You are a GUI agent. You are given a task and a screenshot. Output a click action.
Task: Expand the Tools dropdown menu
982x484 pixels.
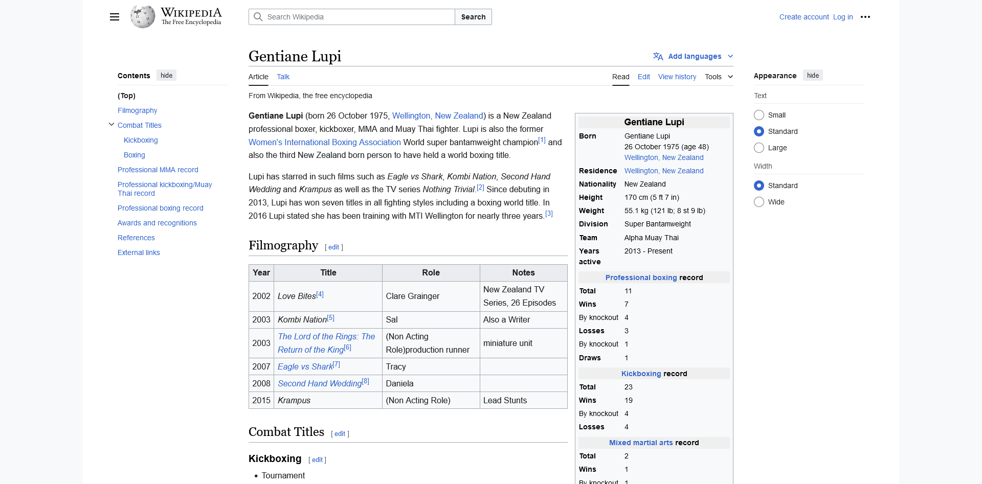[x=719, y=77]
